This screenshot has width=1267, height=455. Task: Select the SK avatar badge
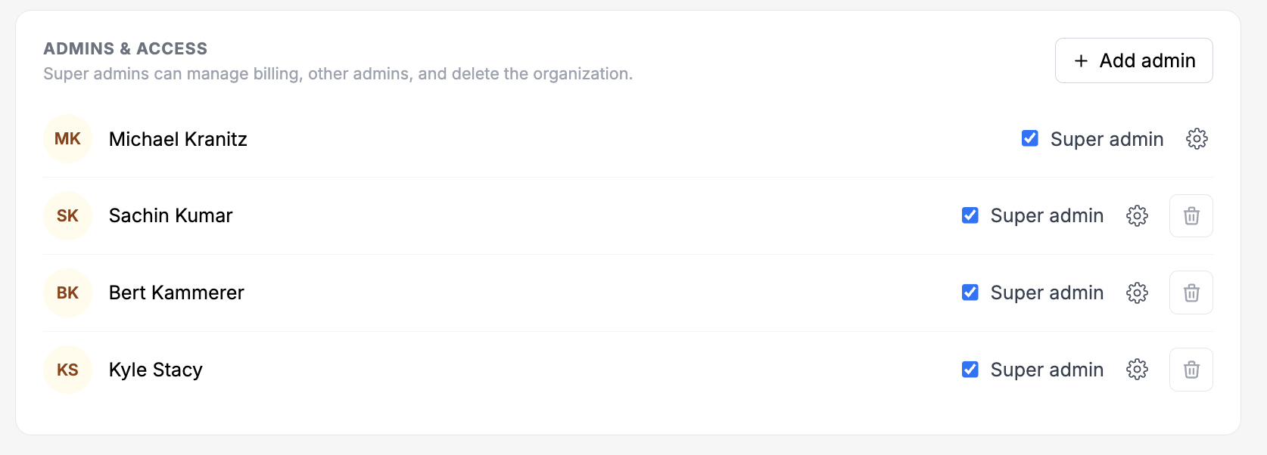(67, 215)
